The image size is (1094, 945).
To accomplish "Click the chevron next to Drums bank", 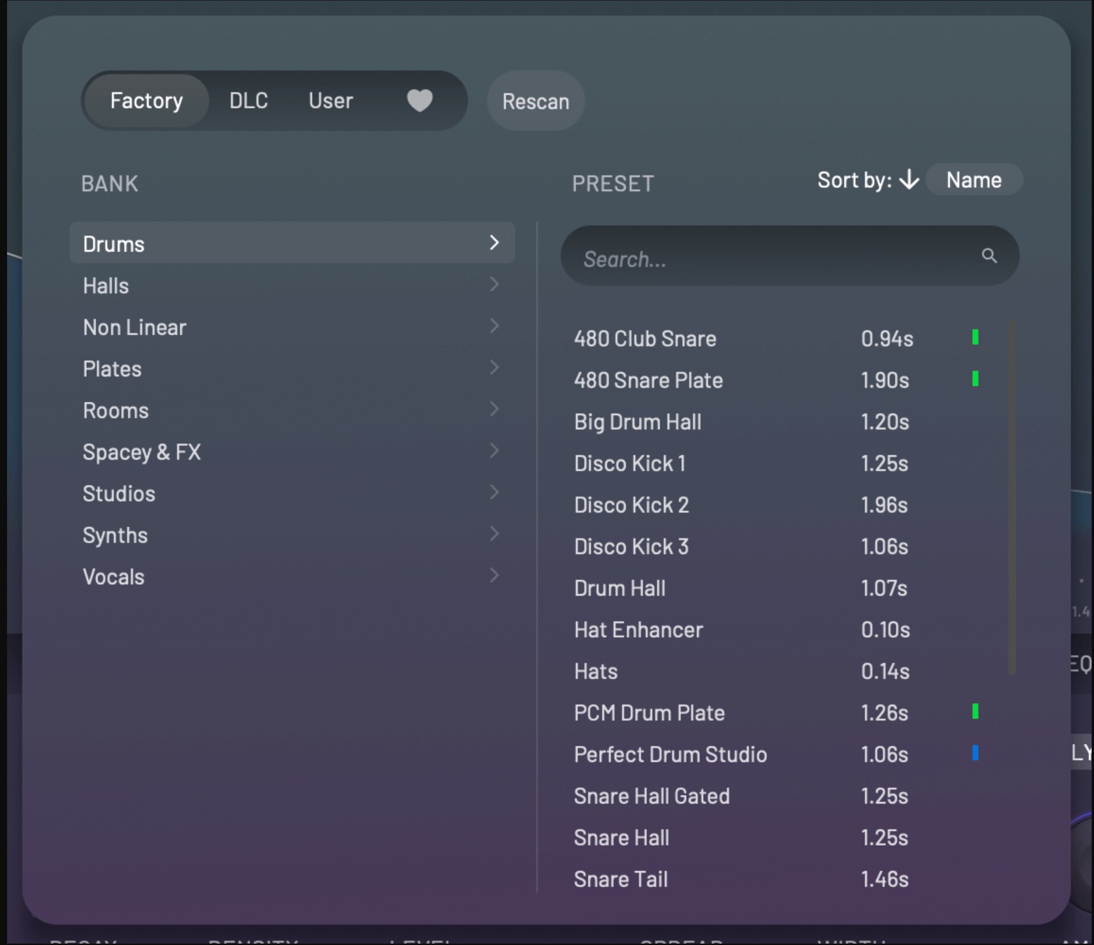I will pos(494,243).
